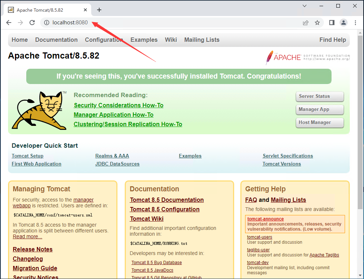Open Configuration in the nav bar
The width and height of the screenshot is (364, 279).
pyautogui.click(x=104, y=40)
